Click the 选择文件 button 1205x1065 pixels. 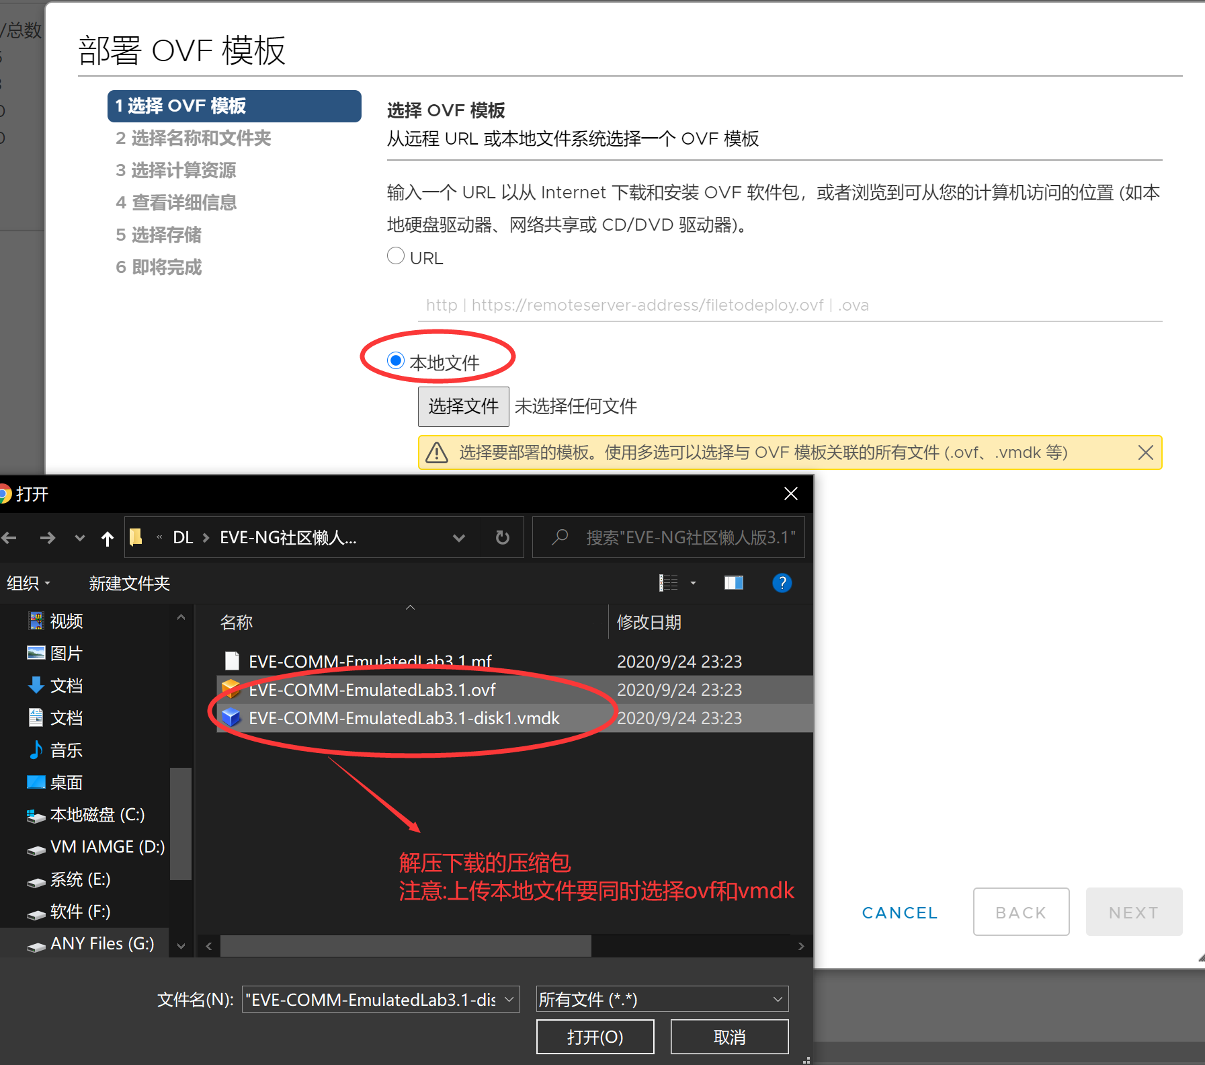point(463,406)
